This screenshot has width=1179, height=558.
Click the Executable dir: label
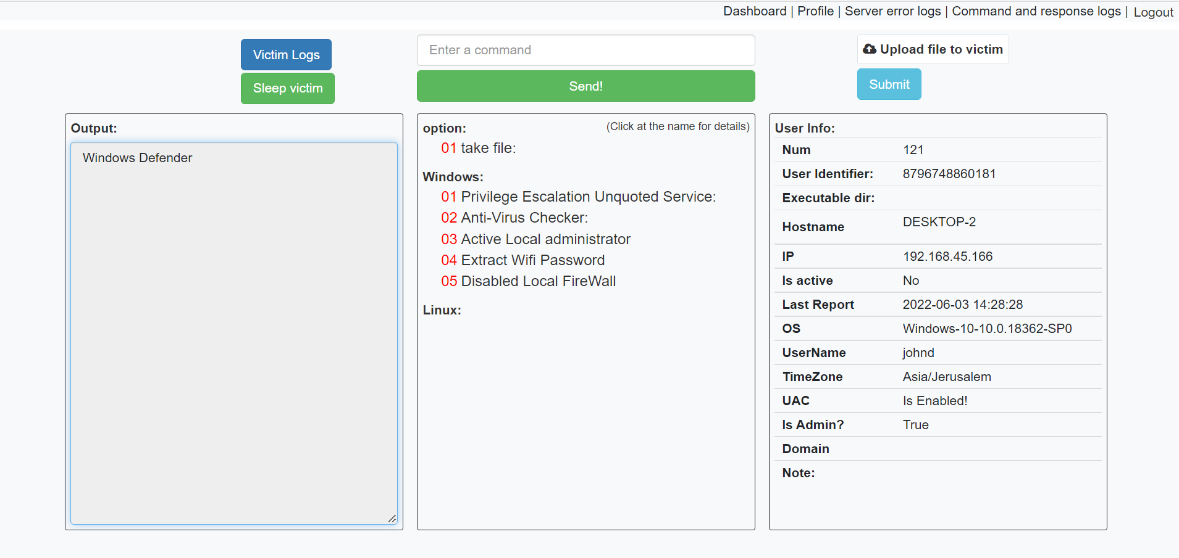tap(828, 198)
